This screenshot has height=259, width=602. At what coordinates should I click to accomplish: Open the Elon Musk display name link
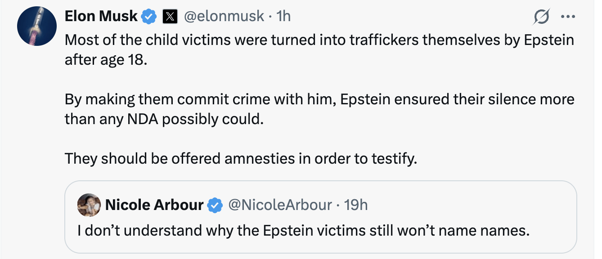point(101,17)
